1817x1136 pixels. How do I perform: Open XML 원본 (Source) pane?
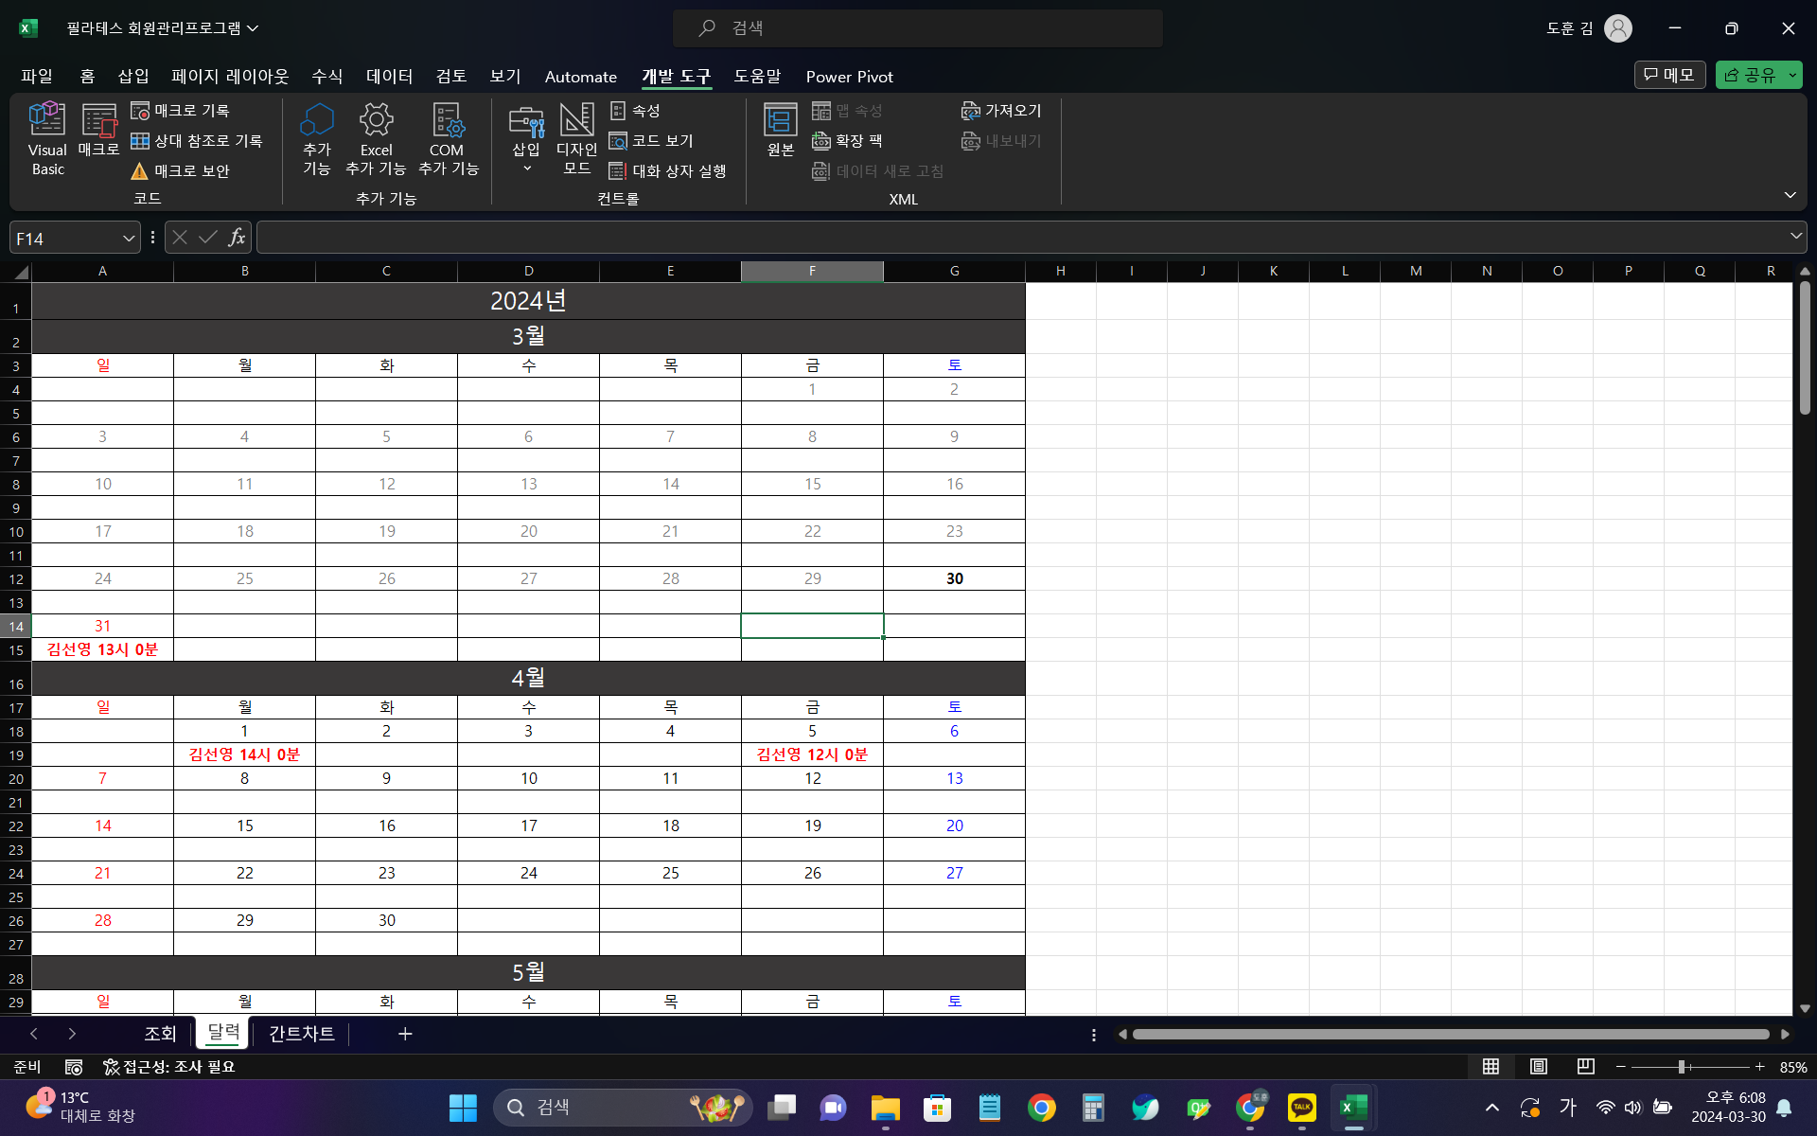point(780,131)
